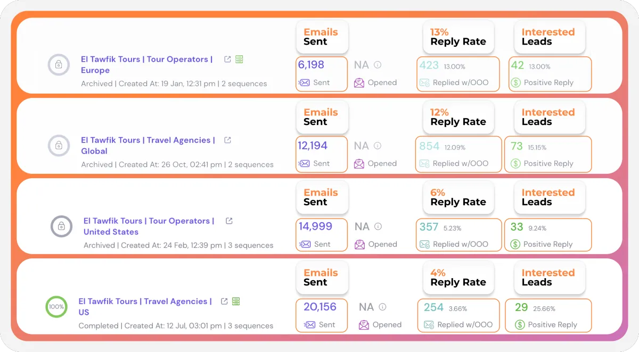
Task: Click info icon next to NA in US completed row
Action: [x=382, y=307]
